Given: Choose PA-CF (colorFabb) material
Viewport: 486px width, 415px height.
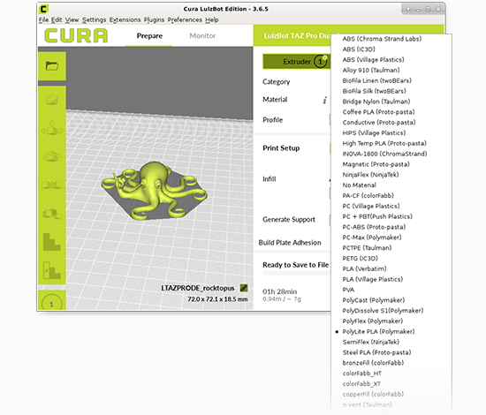Looking at the screenshot, I should (x=391, y=196).
